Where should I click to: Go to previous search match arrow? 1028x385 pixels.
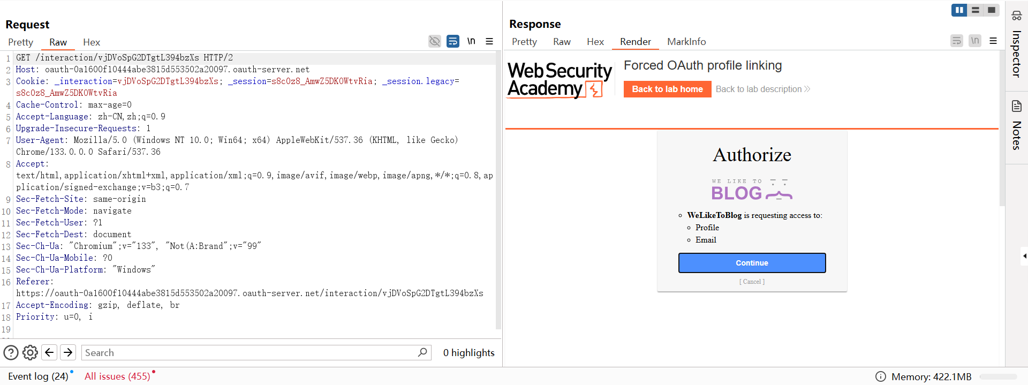pos(49,352)
